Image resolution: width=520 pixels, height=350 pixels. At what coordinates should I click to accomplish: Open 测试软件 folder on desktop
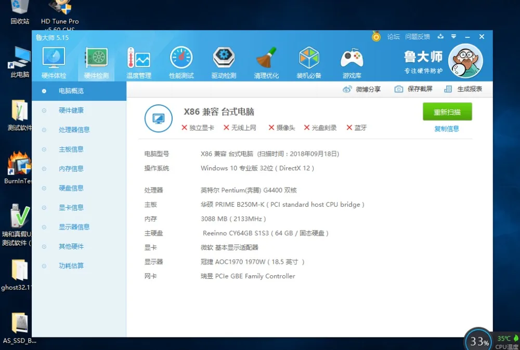click(20, 115)
